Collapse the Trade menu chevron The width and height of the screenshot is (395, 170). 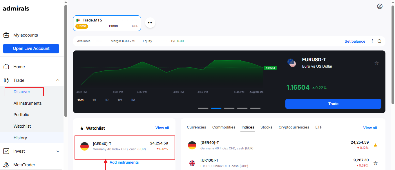click(58, 80)
